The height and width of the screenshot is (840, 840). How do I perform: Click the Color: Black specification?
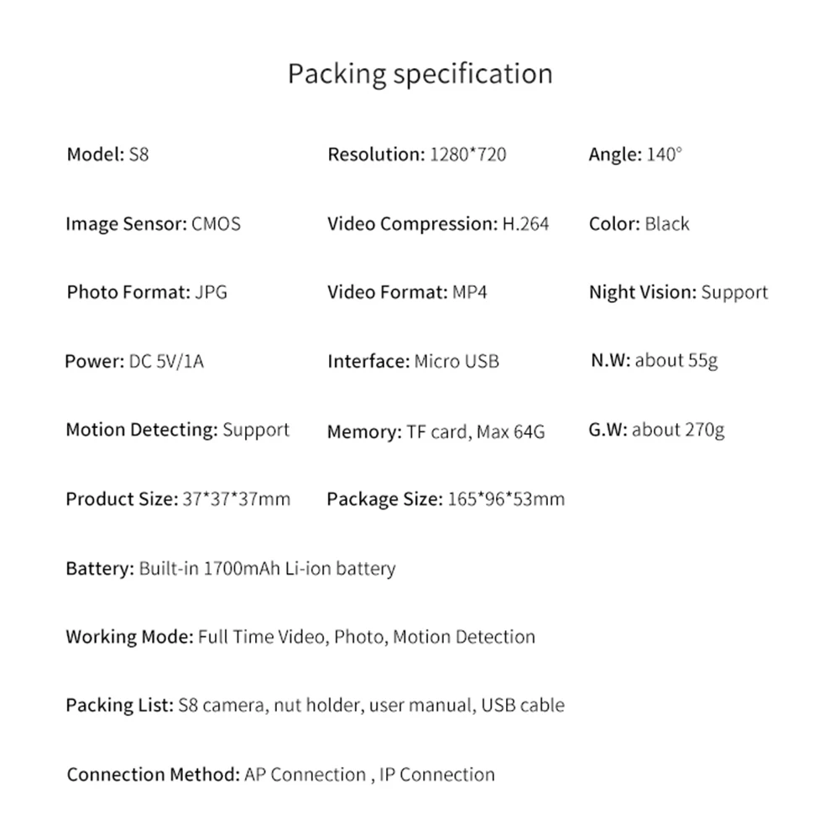pos(639,224)
